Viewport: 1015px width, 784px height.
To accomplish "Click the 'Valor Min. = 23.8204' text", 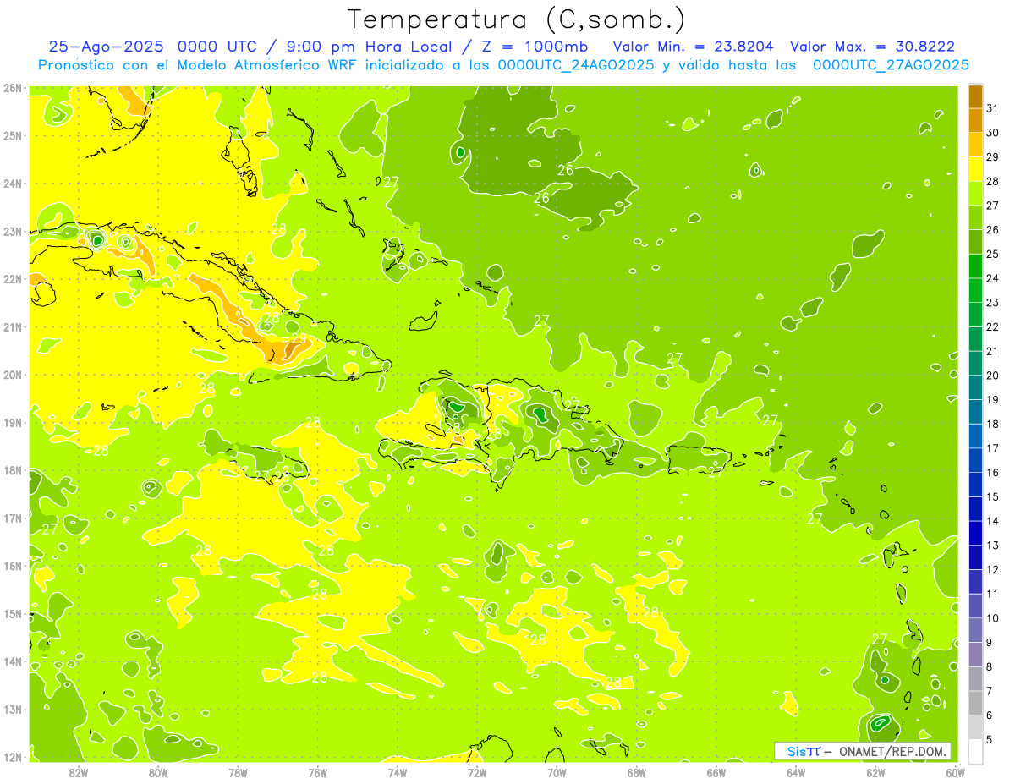I will point(694,47).
